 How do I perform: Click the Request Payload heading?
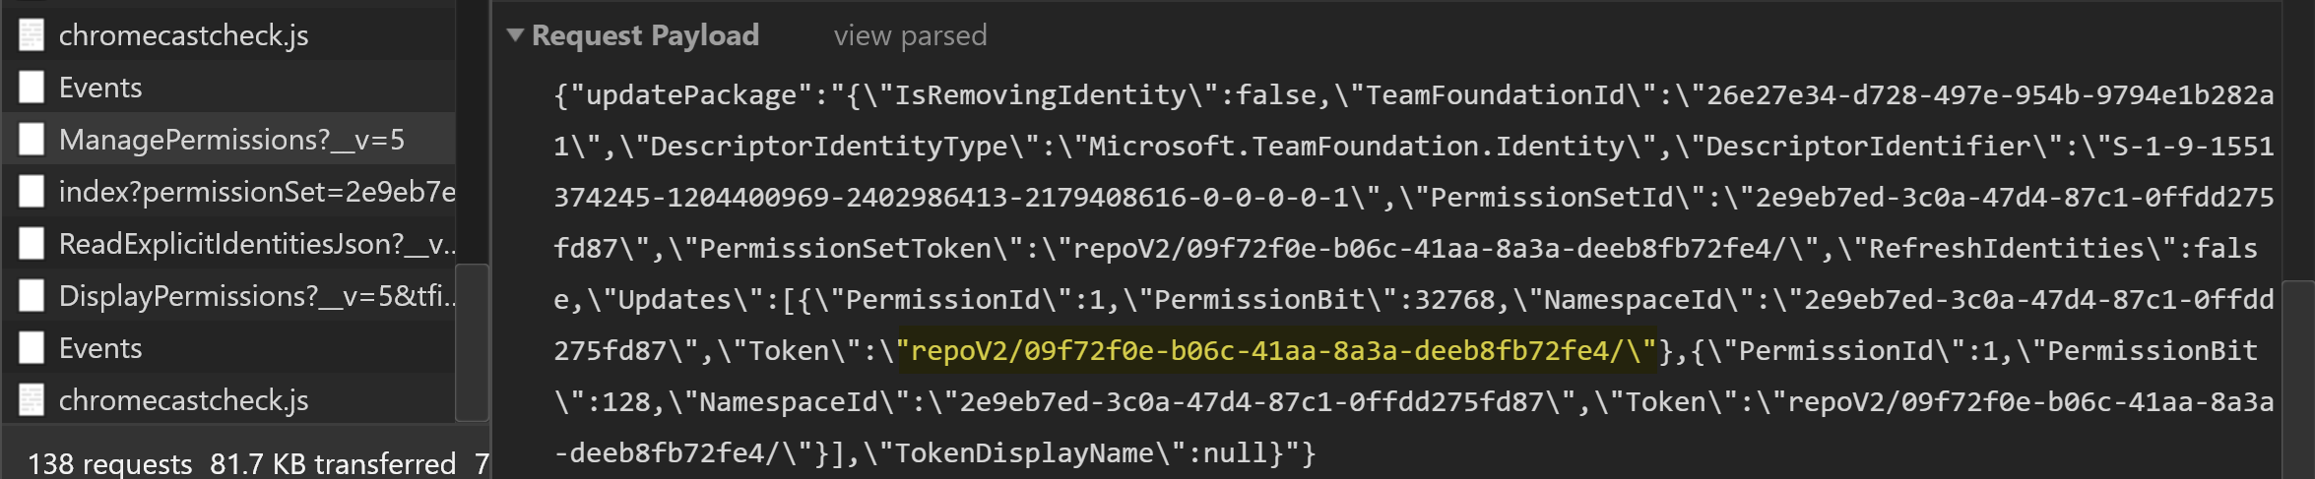[x=645, y=35]
